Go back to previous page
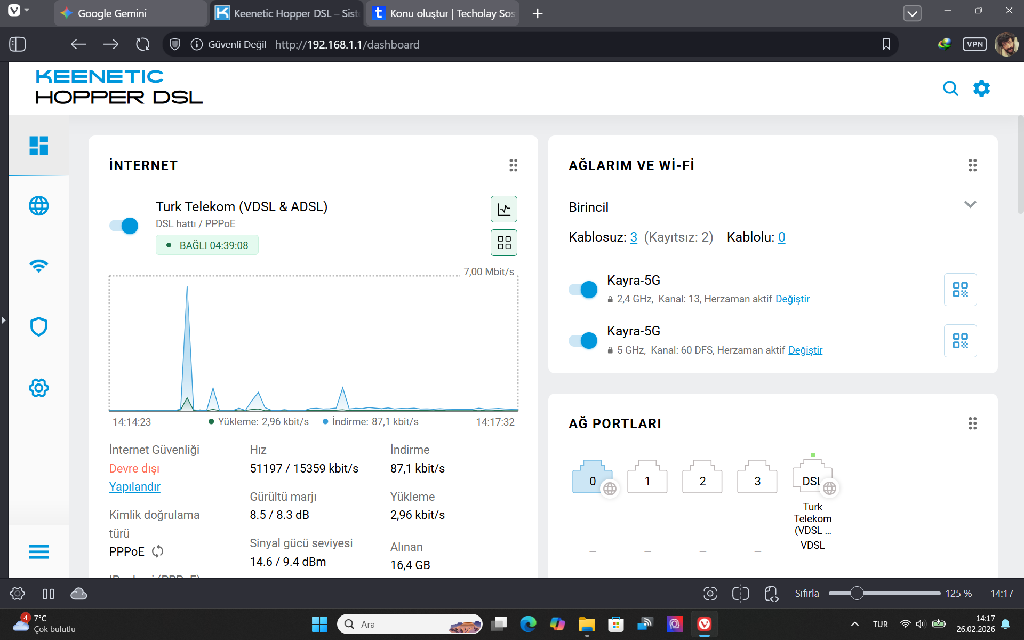The height and width of the screenshot is (640, 1024). click(x=78, y=44)
